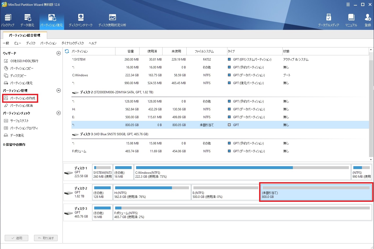The image size is (374, 249).
Task: Select C:Windows(NTFS) block in disk map
Action: [242, 172]
